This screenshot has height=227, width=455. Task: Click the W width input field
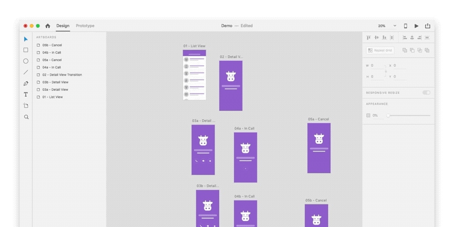377,66
